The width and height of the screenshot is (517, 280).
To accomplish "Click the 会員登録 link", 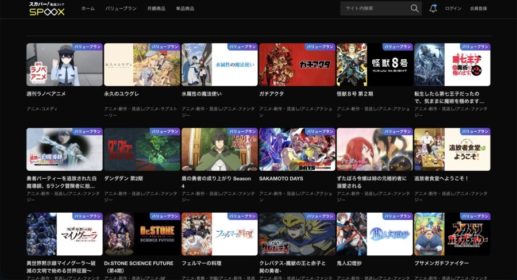I will (478, 9).
